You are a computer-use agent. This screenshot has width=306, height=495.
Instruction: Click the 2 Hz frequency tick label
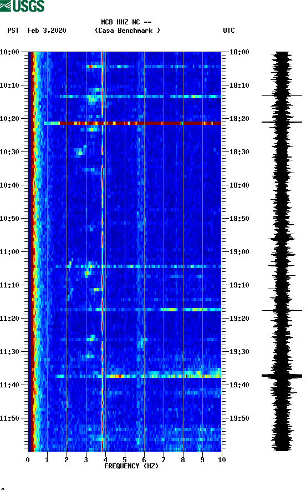[67, 460]
